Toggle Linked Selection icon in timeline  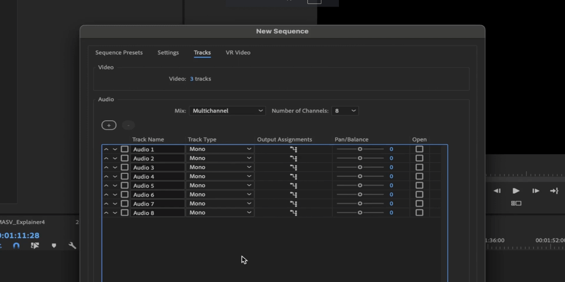[35, 245]
